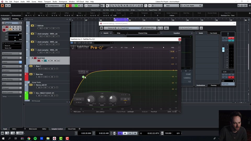Open the Workspaces menu
This screenshot has width=251, height=141.
[63, 2]
